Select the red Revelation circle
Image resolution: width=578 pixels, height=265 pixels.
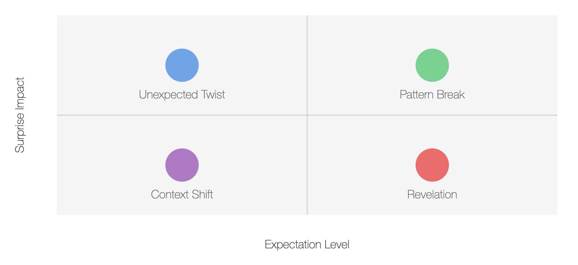click(x=432, y=165)
